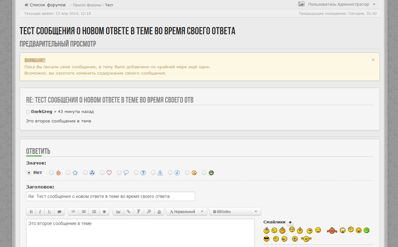Go to 'Список форумов' home link
The image size is (398, 247).
pos(48,5)
